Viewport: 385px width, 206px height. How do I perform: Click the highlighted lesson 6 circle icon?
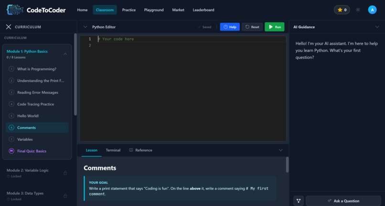(11, 128)
